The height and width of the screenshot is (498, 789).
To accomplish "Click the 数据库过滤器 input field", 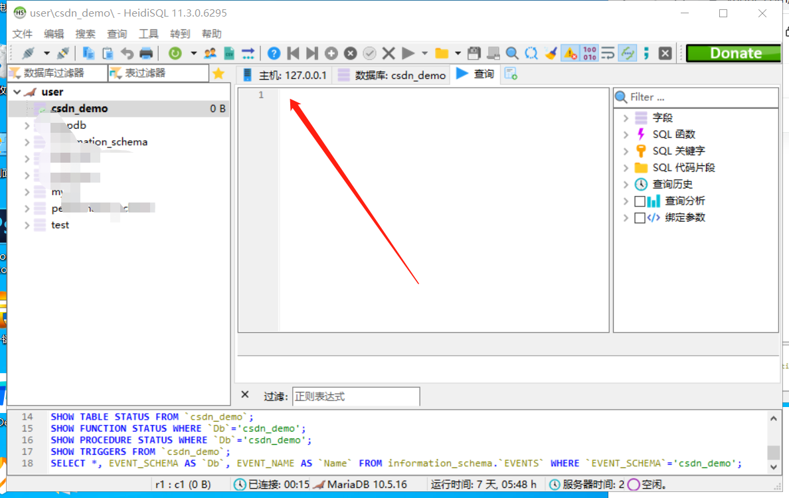I will (58, 74).
